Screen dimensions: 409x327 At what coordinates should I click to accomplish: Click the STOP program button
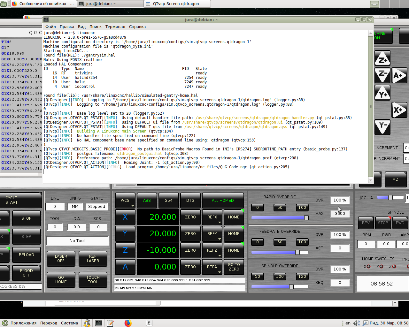(27, 218)
